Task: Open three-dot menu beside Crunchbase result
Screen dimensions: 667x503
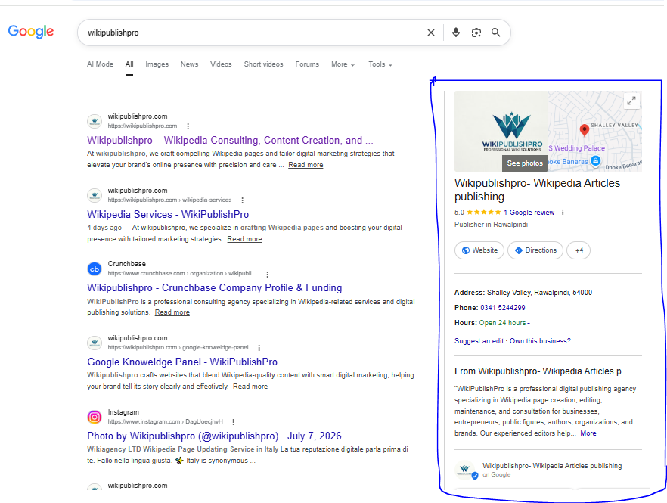Action: tap(267, 274)
